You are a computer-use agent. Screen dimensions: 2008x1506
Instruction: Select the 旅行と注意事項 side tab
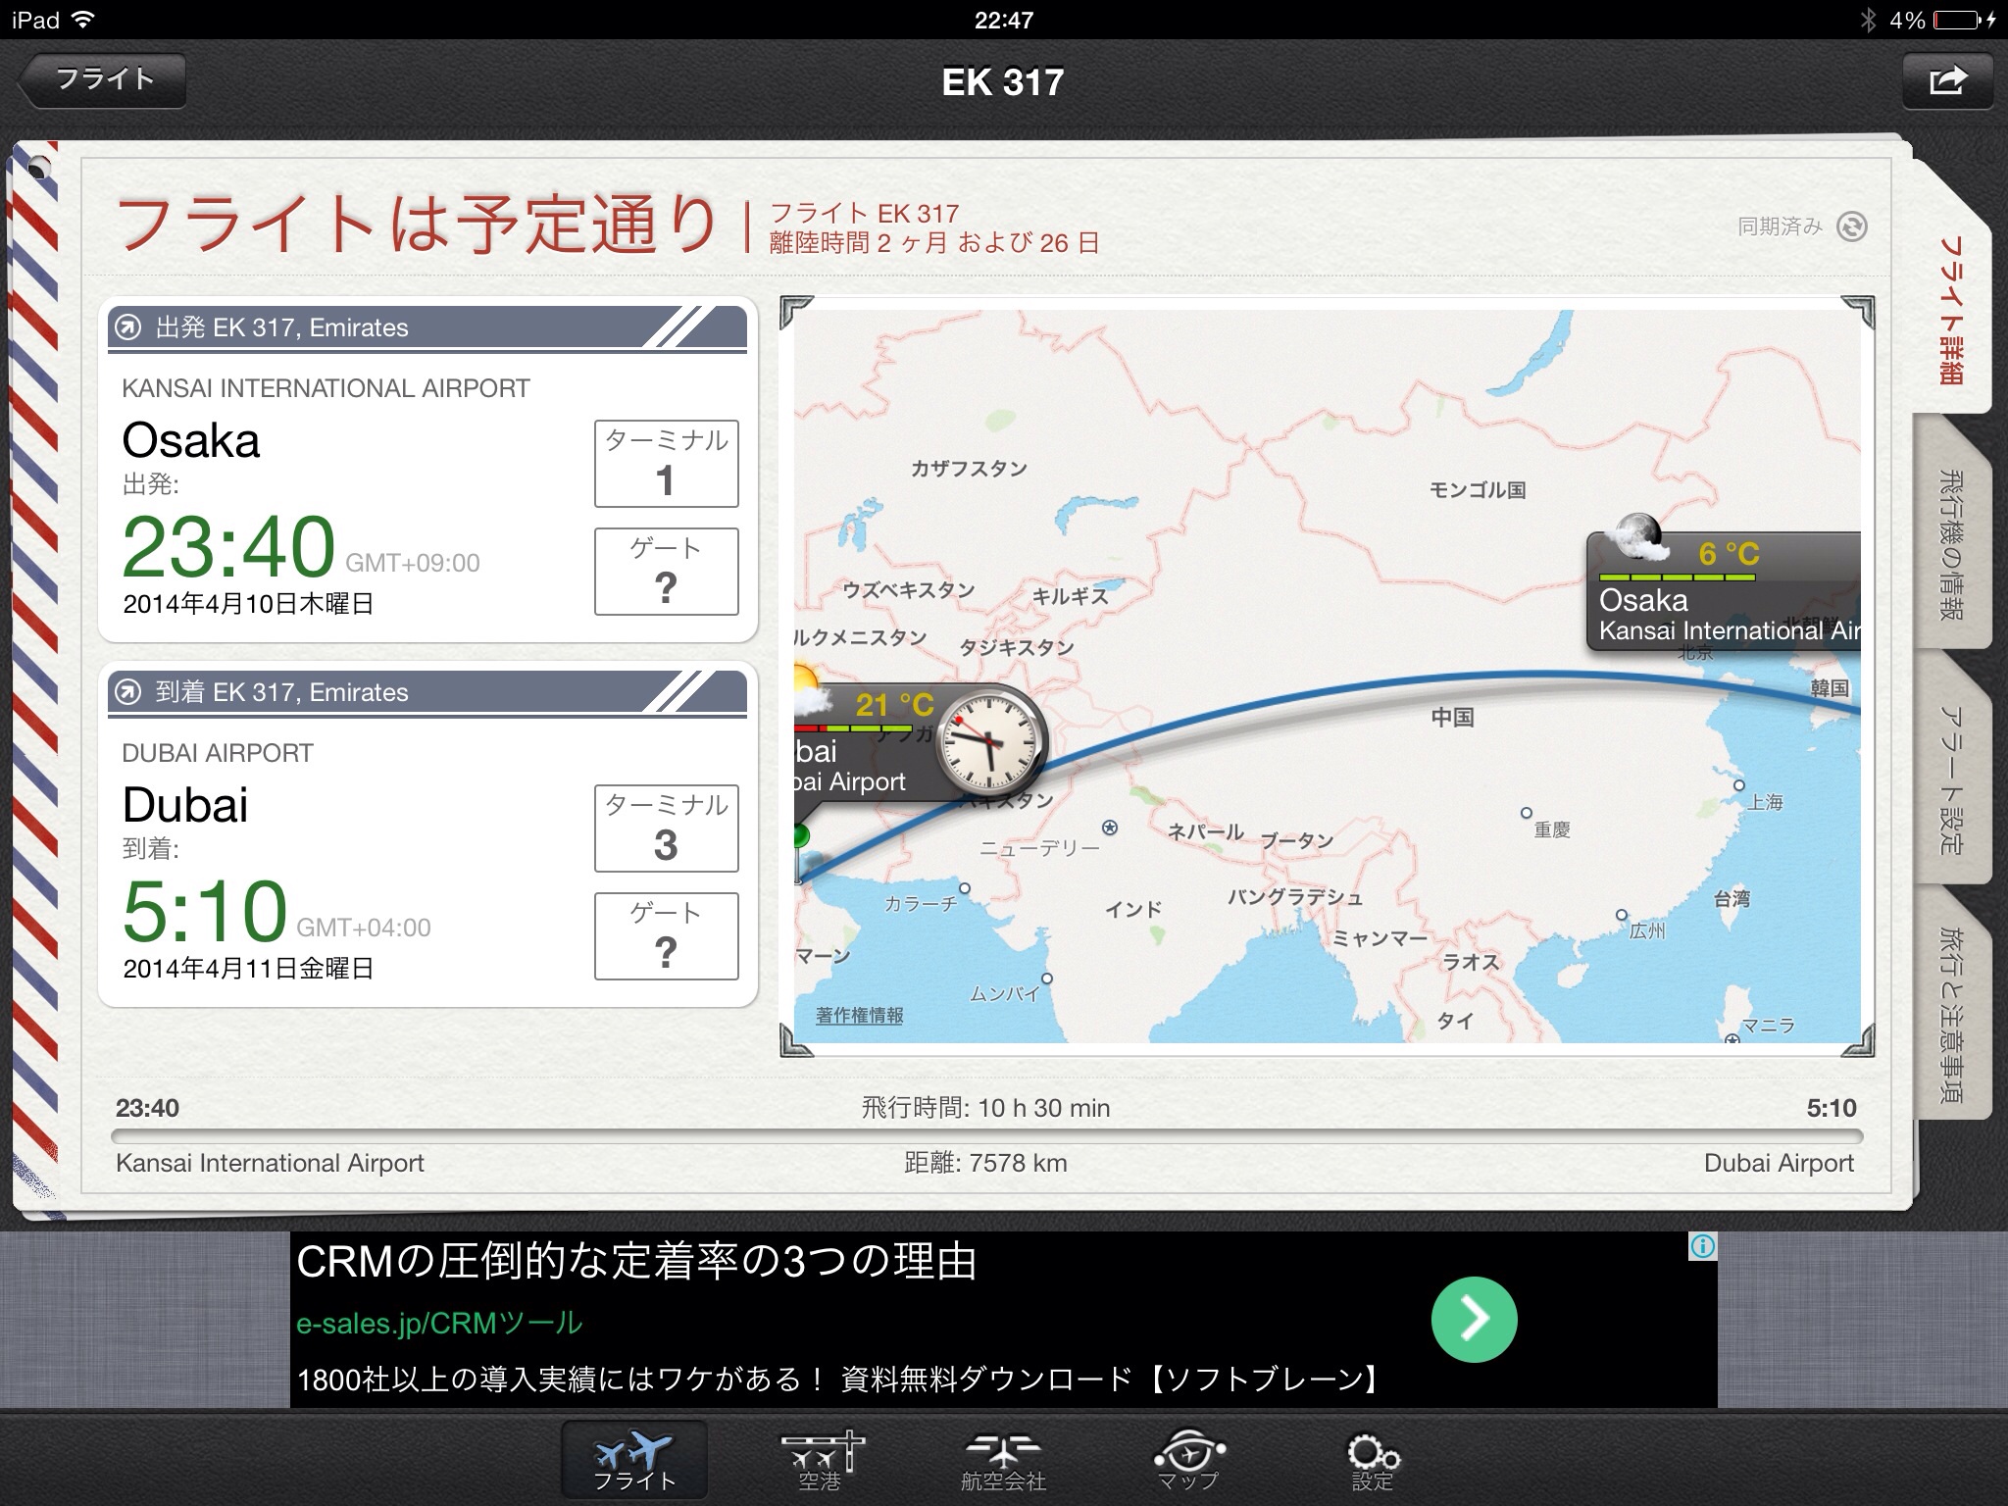pyautogui.click(x=1952, y=1015)
